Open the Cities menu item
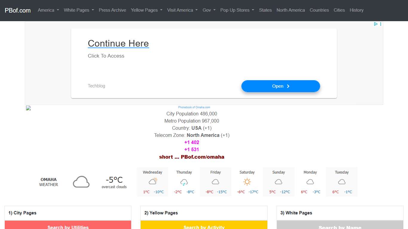 pos(339,10)
